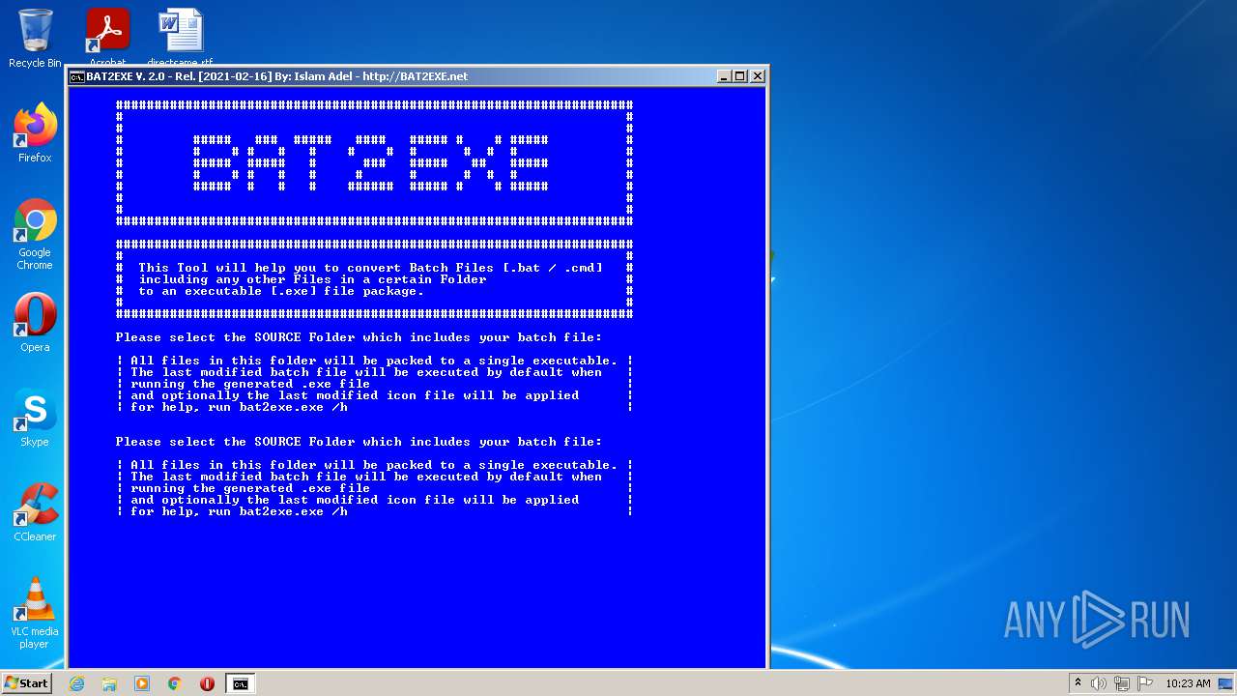Open VLC media player desktop icon

click(x=35, y=613)
